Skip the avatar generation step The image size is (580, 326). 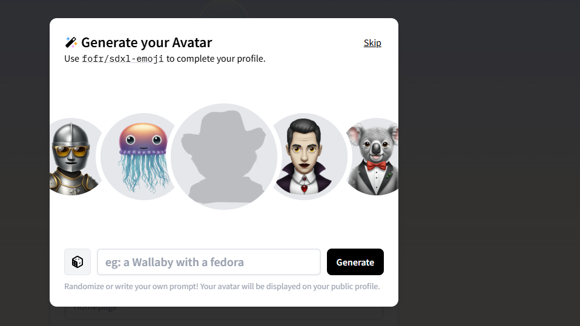coord(372,43)
